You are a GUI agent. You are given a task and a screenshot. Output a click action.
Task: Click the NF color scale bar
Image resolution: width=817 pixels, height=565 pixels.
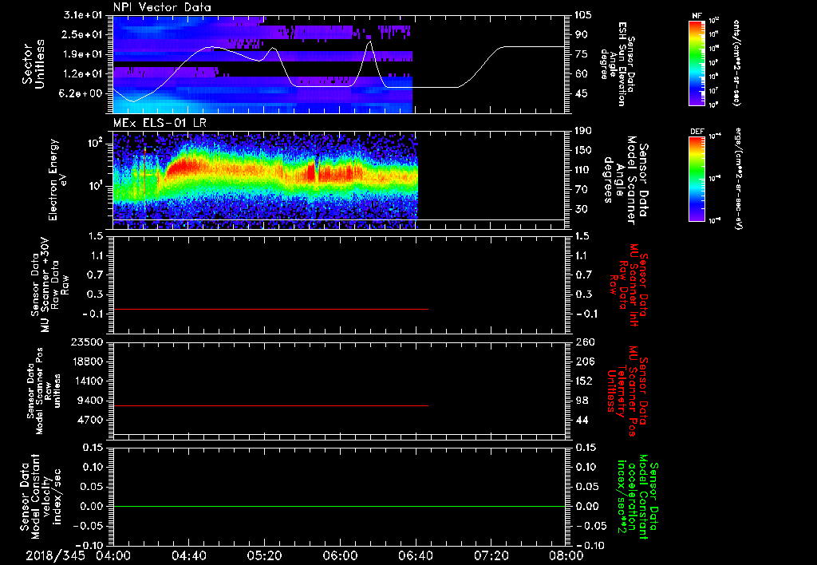click(x=697, y=62)
